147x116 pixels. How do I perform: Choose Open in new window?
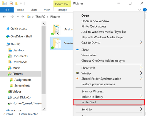click(95, 21)
